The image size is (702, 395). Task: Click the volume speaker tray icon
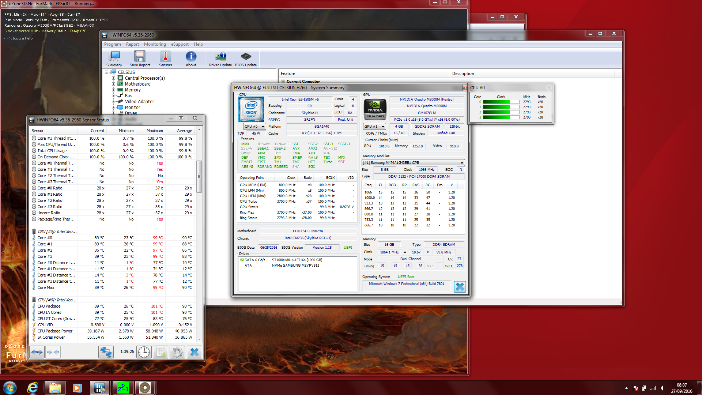click(x=662, y=388)
